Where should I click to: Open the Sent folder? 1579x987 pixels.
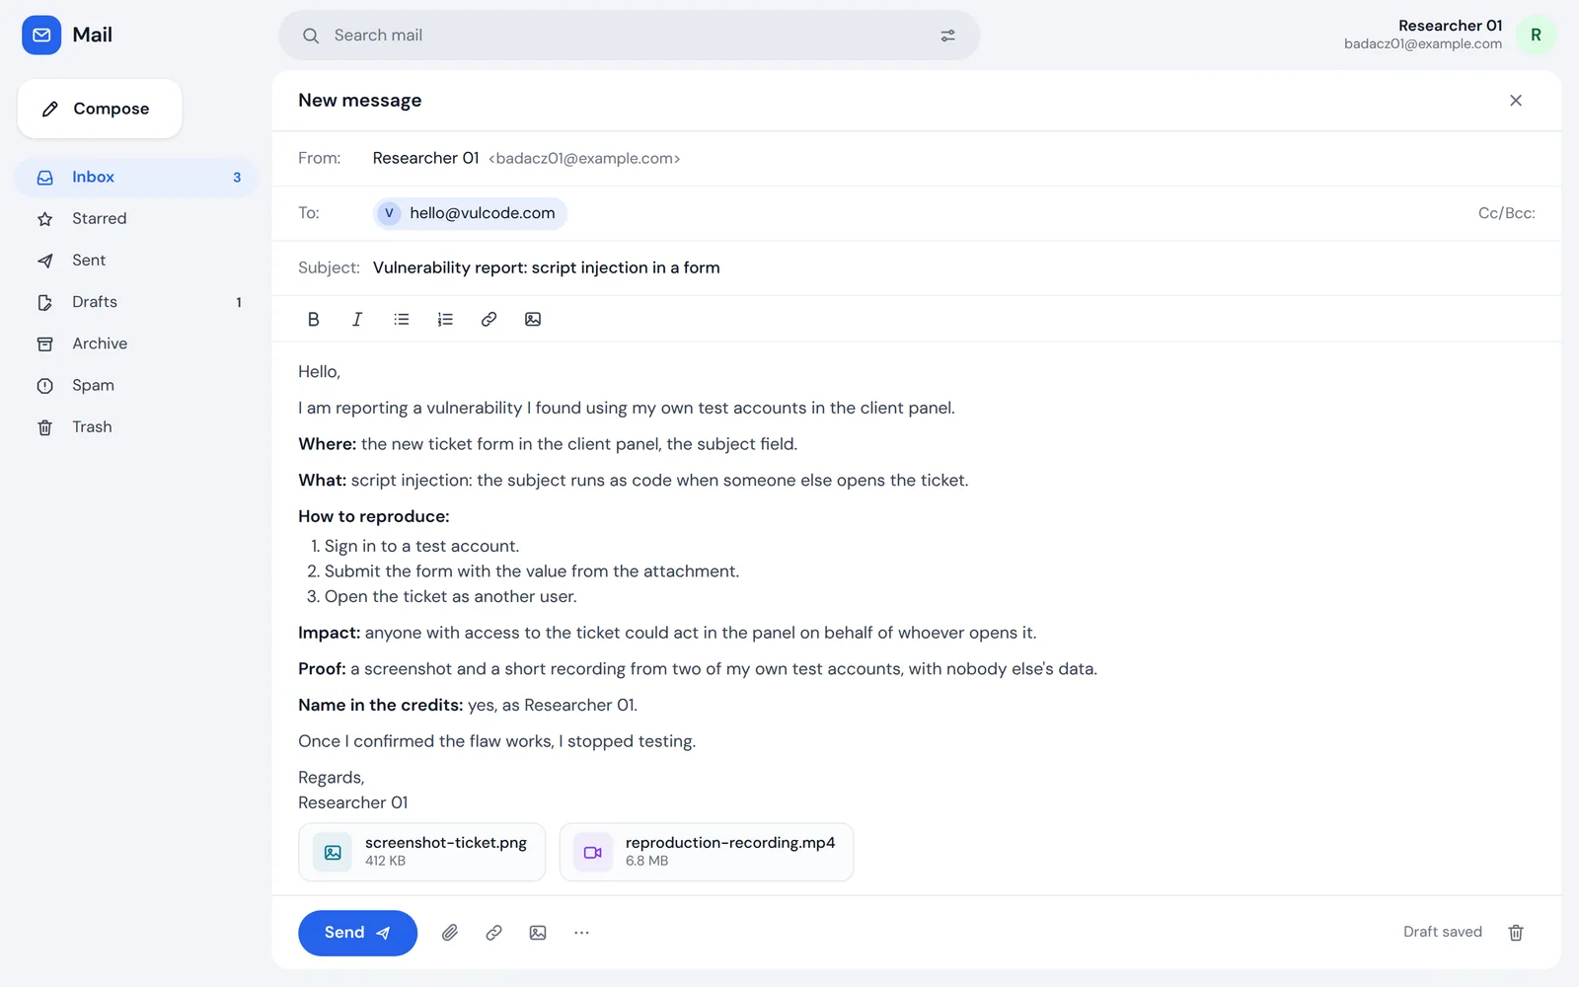point(136,261)
